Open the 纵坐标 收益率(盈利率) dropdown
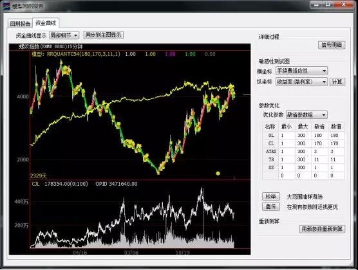Screen dimensions: 358x270 point(301,82)
